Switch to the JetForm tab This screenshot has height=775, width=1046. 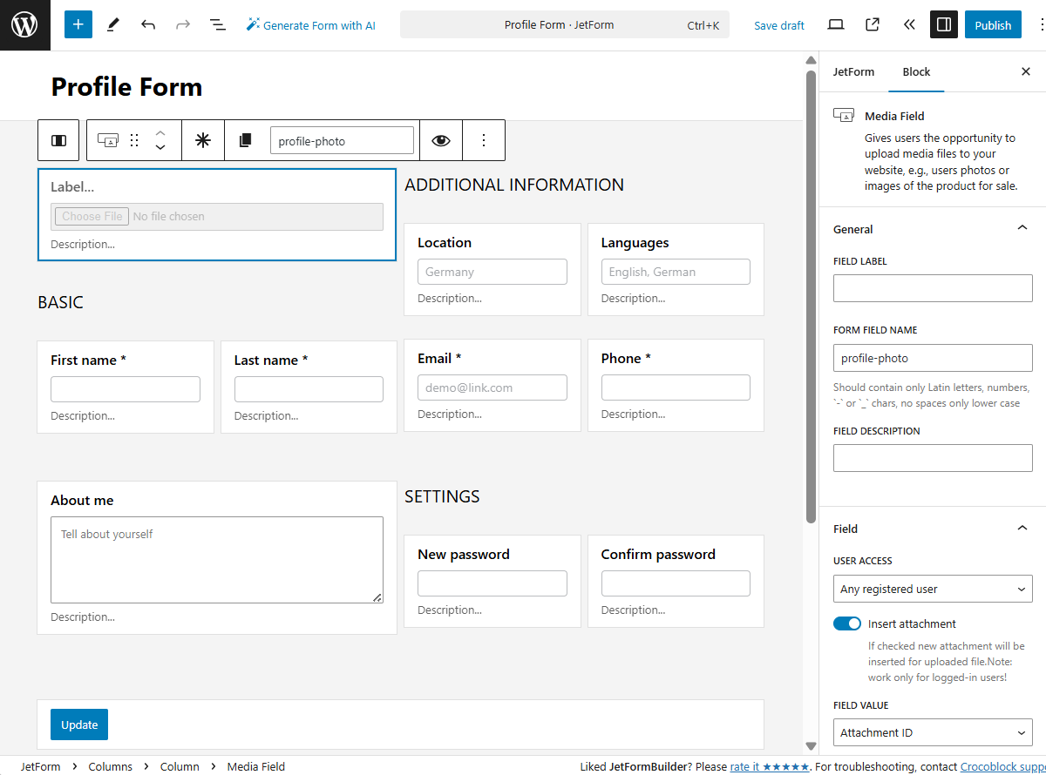coord(853,71)
